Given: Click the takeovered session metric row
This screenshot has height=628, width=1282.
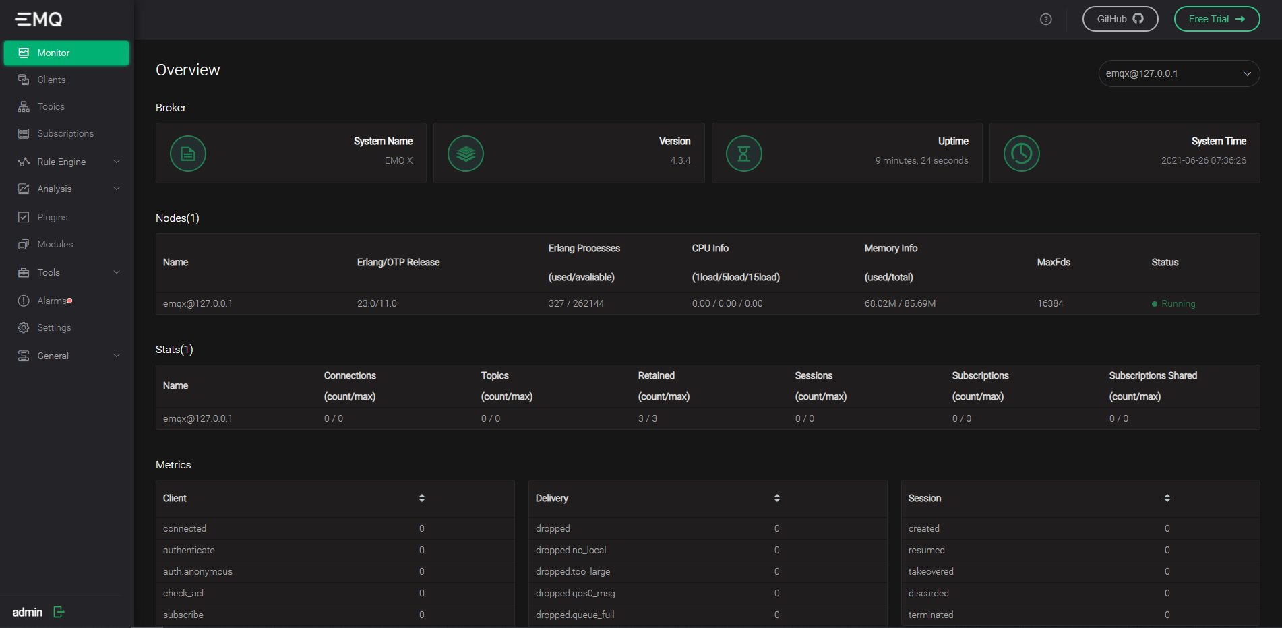Looking at the screenshot, I should [x=1080, y=571].
